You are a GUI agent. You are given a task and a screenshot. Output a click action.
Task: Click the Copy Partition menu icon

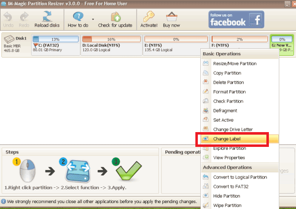206,72
